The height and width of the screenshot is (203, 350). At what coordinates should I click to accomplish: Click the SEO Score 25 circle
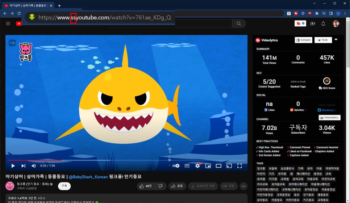pyautogui.click(x=327, y=81)
